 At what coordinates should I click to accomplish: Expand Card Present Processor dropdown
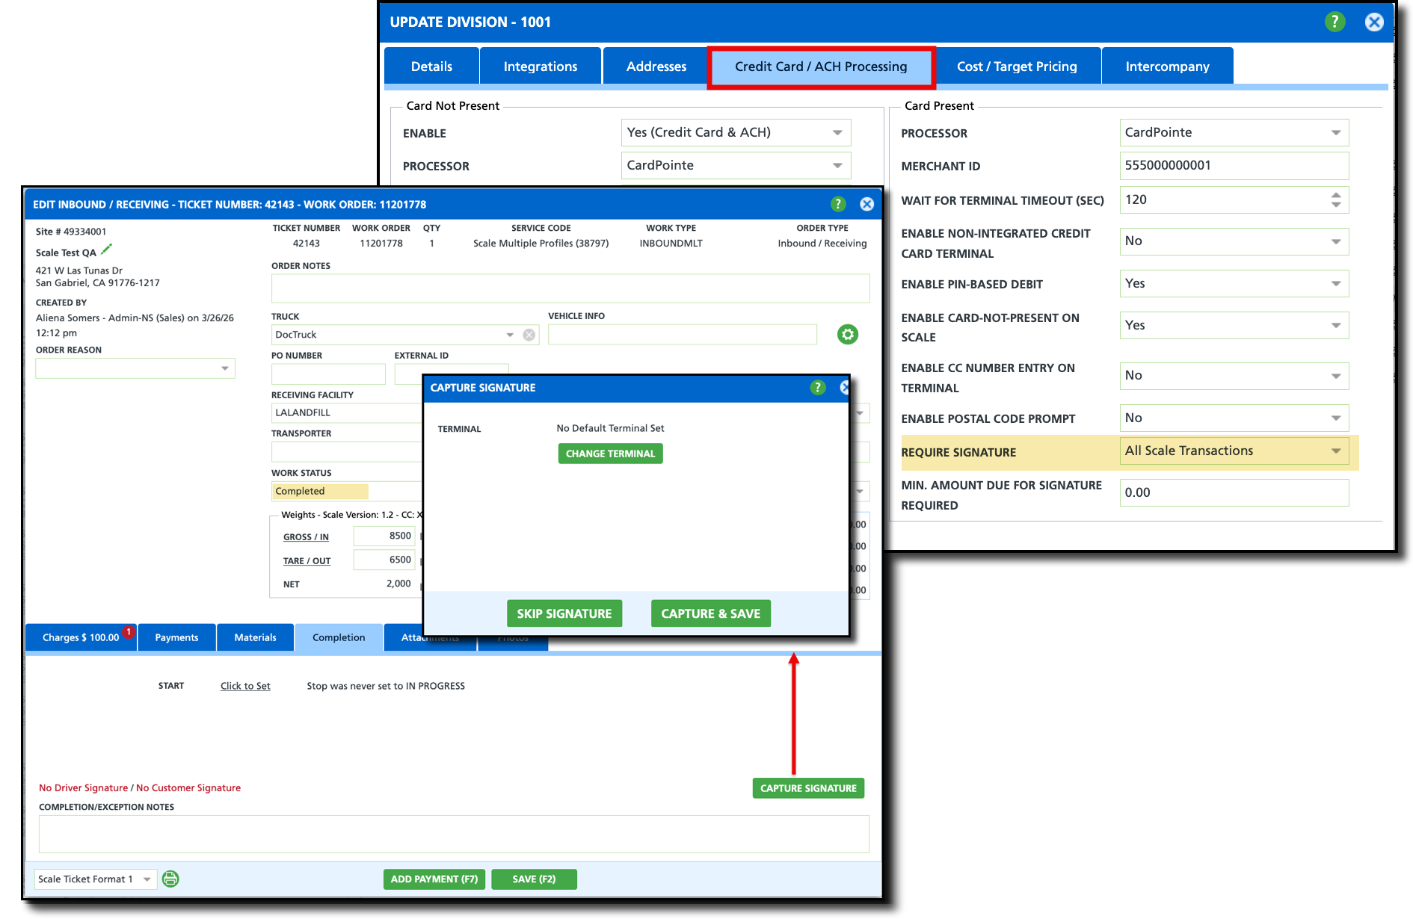[x=1336, y=133]
